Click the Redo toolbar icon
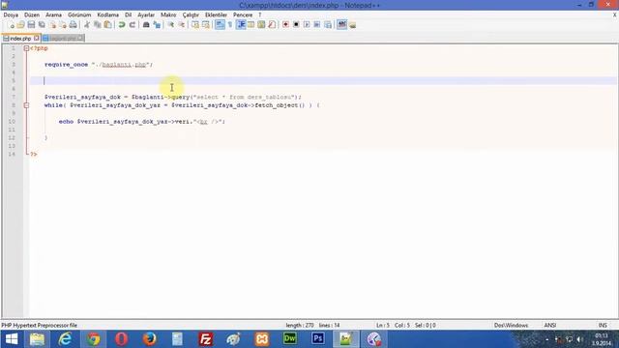 [x=133, y=25]
